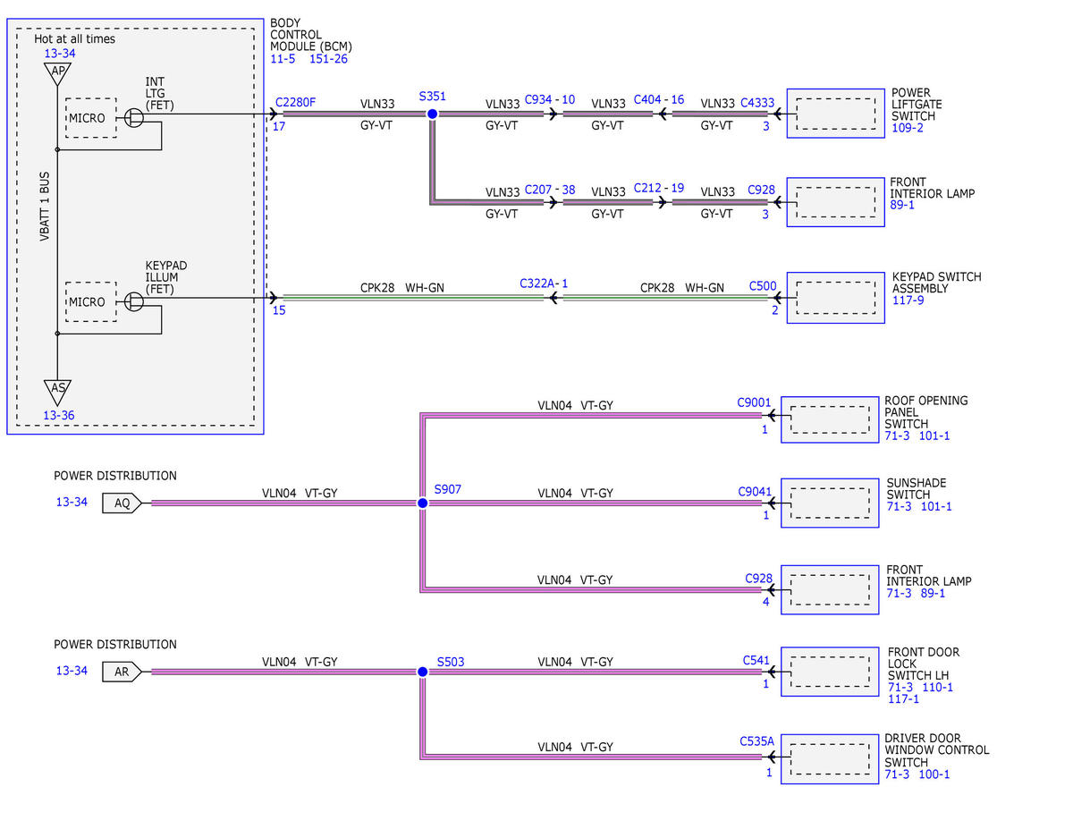
Task: Click connector C500 label
Action: tap(763, 287)
